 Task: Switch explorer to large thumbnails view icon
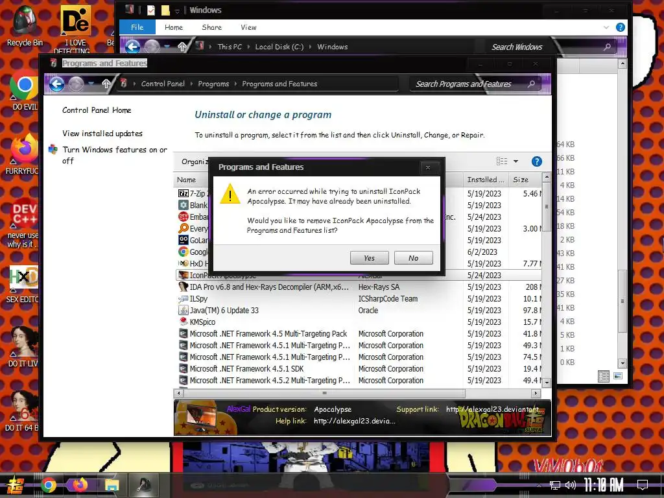tap(618, 376)
